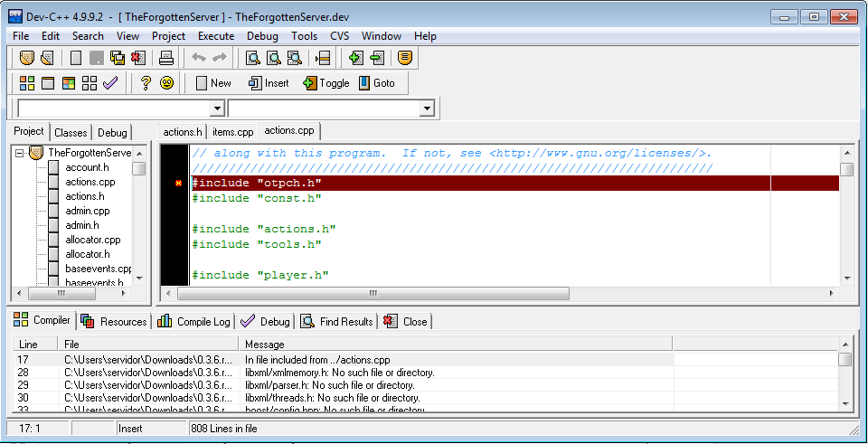
Task: Collapse the TheForgottenServer project tree node
Action: pyautogui.click(x=20, y=152)
